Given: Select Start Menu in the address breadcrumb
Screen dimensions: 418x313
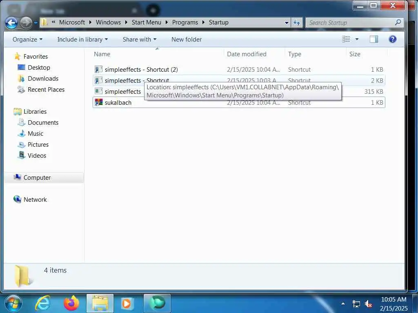Looking at the screenshot, I should coord(147,22).
